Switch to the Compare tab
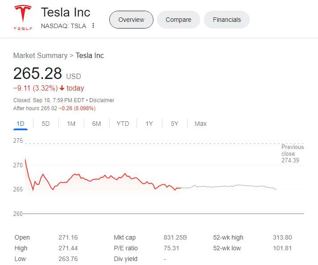Image resolution: width=318 pixels, height=265 pixels. 178,20
